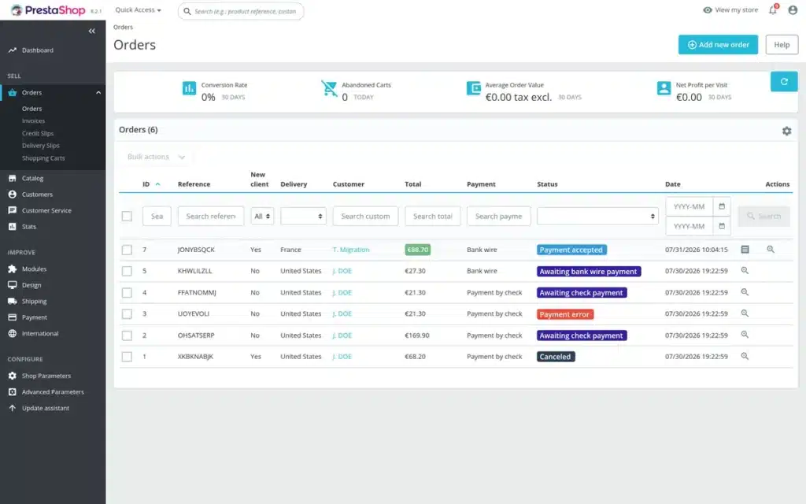
Task: Open the orders grid settings gear
Action: [x=786, y=132]
